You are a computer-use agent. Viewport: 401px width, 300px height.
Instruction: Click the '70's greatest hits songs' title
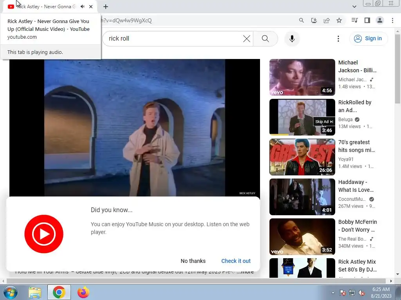click(x=356, y=146)
